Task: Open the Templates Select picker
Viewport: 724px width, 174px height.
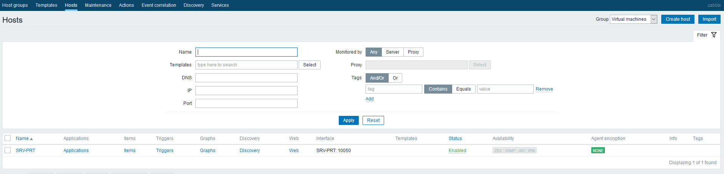Action: click(x=309, y=65)
